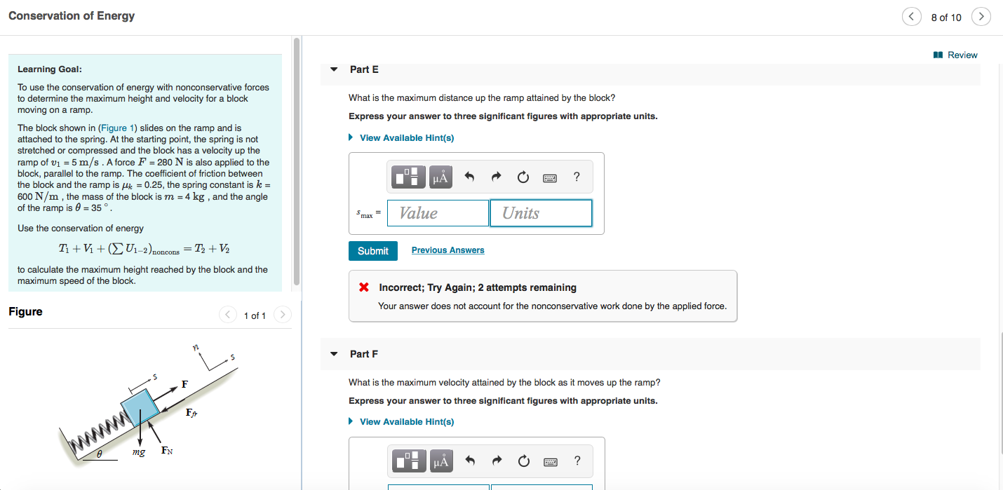Collapse the Part E section

click(334, 69)
